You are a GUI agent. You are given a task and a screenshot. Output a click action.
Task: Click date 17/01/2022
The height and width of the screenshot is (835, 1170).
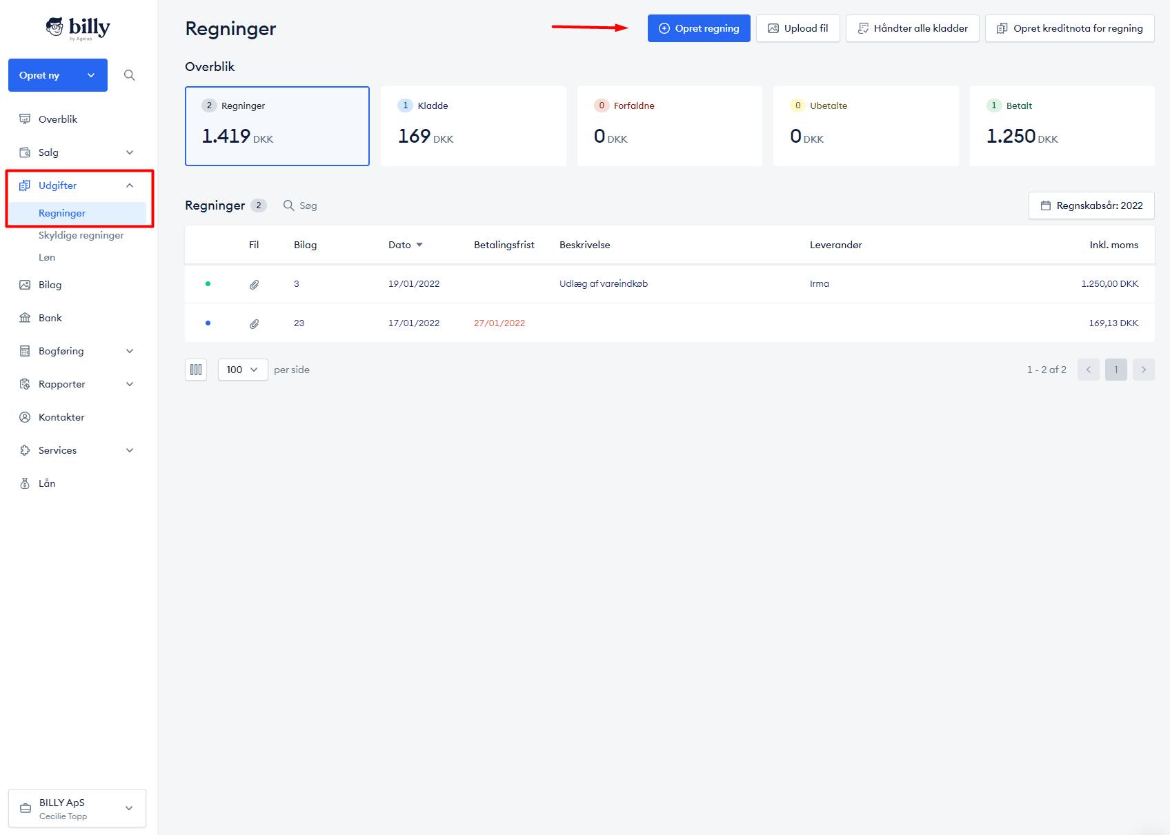[414, 323]
